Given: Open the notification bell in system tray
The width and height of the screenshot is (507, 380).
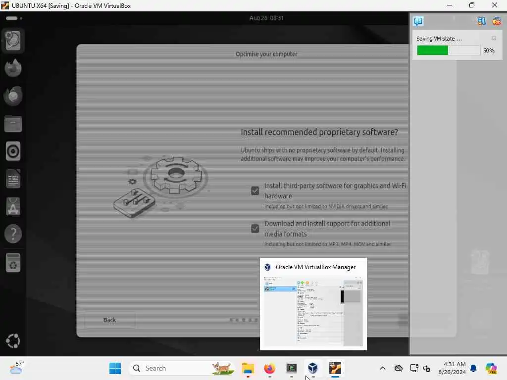Looking at the screenshot, I should 473,368.
